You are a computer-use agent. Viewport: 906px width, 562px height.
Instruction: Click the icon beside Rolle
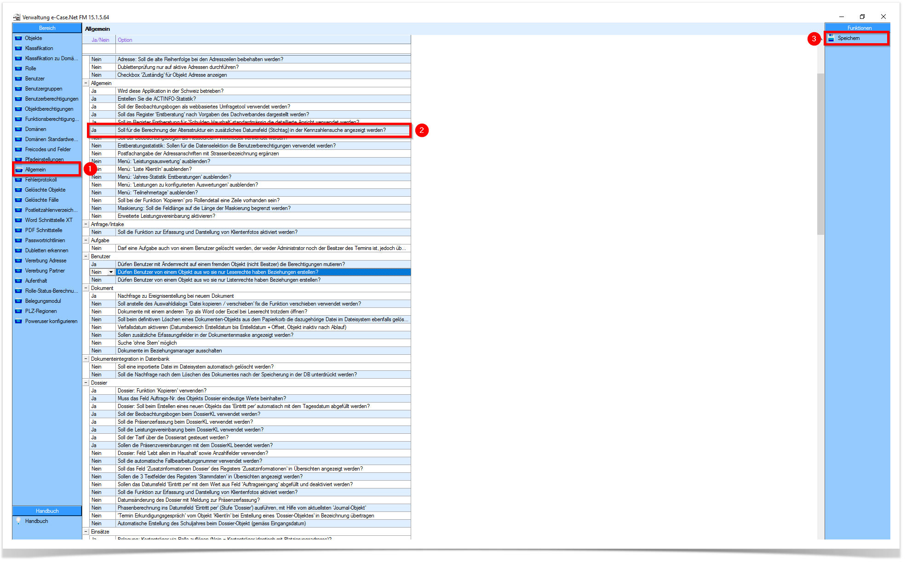click(18, 68)
